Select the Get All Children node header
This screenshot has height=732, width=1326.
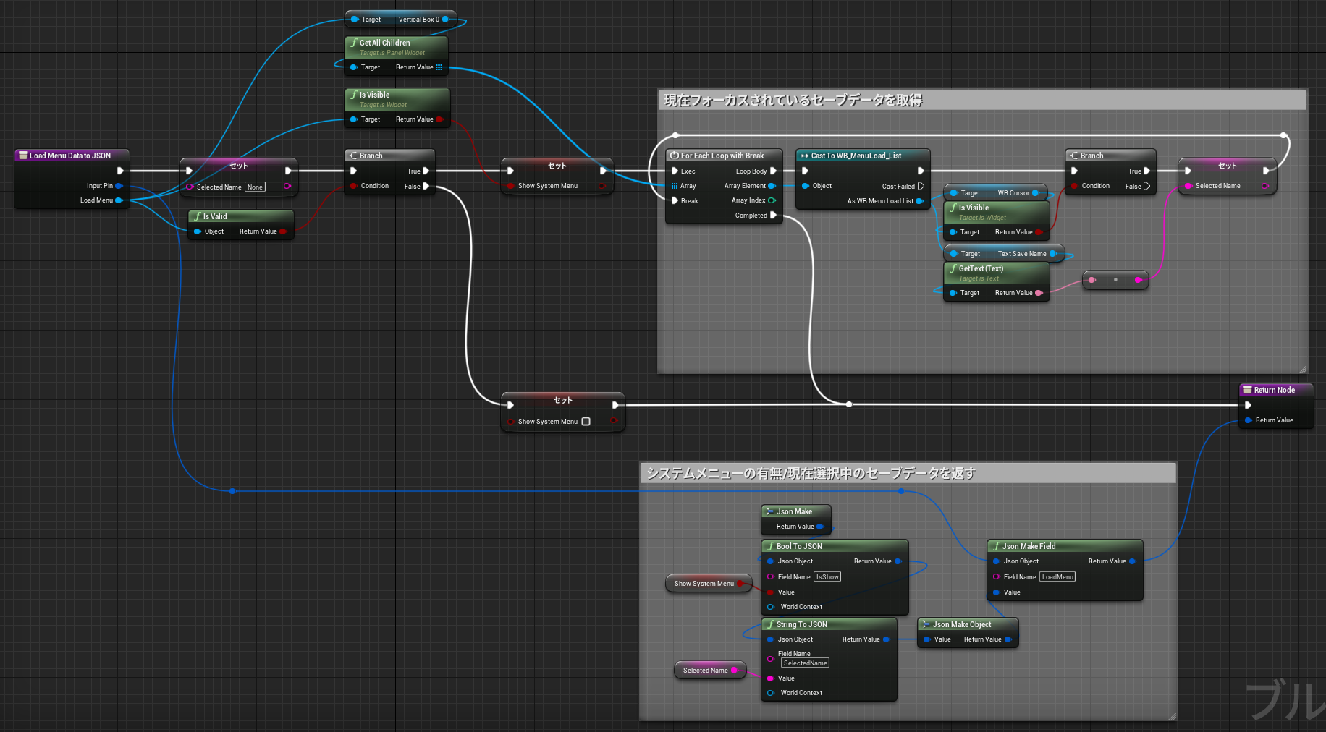pyautogui.click(x=397, y=47)
